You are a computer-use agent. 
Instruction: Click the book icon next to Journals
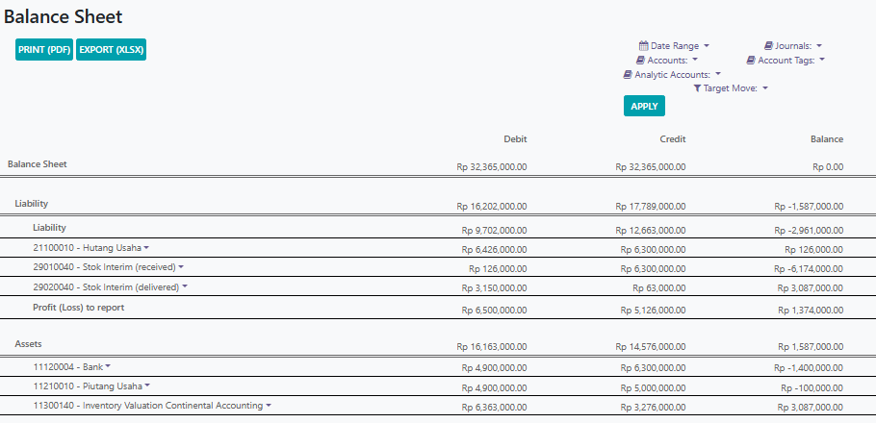pos(769,46)
